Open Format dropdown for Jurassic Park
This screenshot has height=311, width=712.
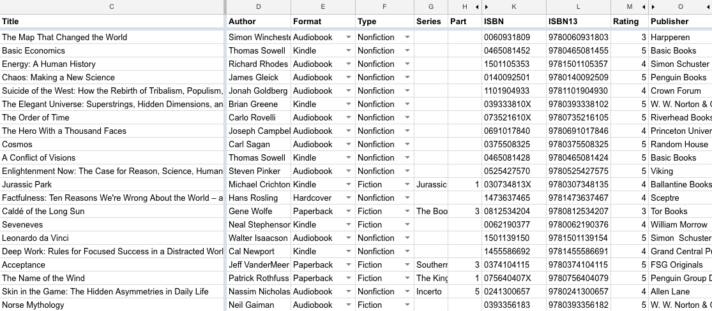(x=348, y=185)
